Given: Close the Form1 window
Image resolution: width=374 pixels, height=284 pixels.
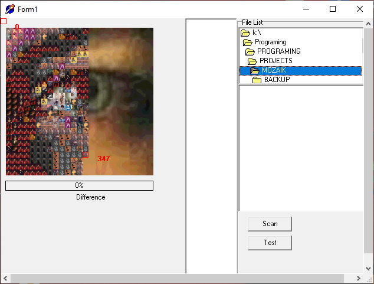Looking at the screenshot, I should (x=360, y=9).
